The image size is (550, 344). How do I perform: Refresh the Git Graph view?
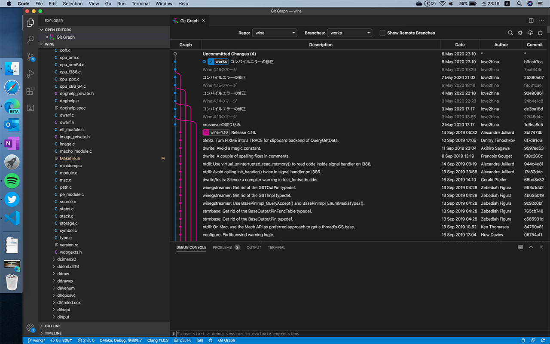tap(540, 33)
